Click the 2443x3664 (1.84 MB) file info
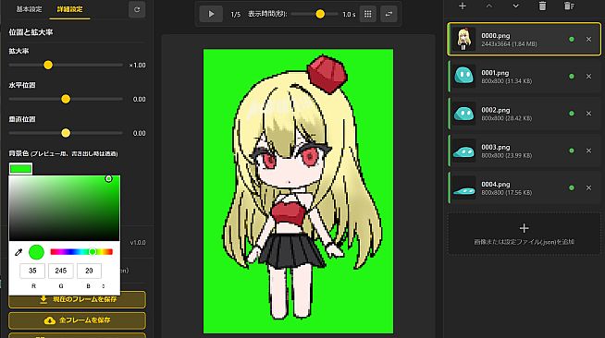Screen dimensions: 605x338 [509, 44]
